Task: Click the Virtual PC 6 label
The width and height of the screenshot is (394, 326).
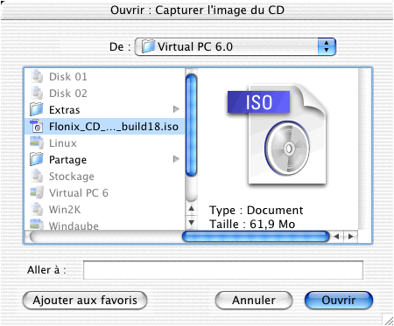Action: point(79,193)
